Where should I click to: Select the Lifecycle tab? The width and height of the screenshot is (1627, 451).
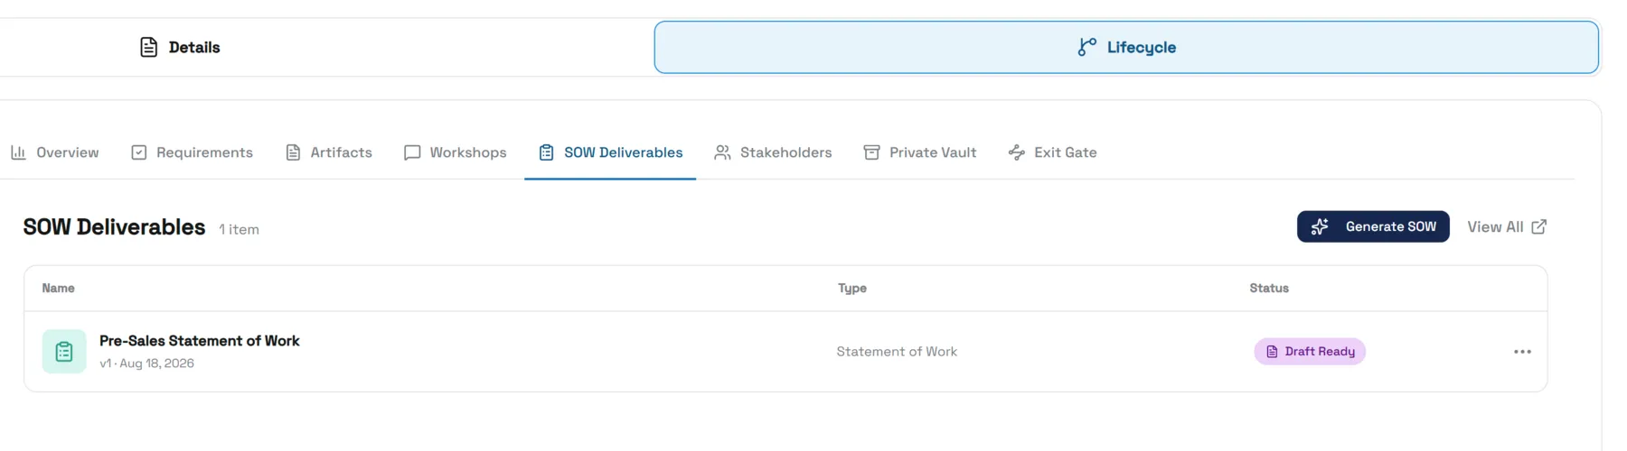click(1126, 47)
